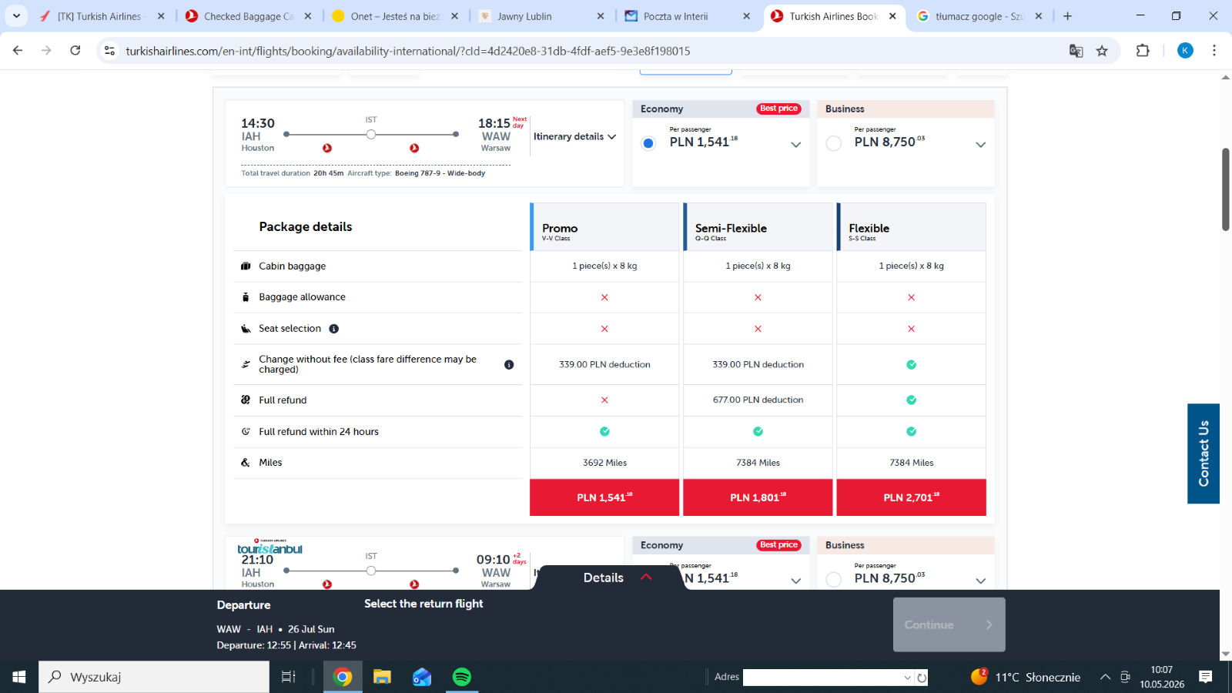The height and width of the screenshot is (693, 1232).
Task: Click the Promo column header
Action: 604,227
